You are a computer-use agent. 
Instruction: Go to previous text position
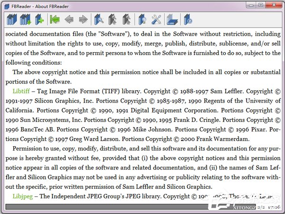[55, 19]
